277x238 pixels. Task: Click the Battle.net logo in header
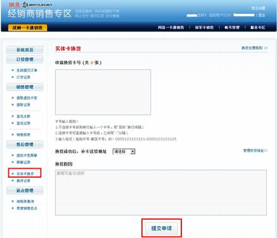pyautogui.click(x=37, y=4)
